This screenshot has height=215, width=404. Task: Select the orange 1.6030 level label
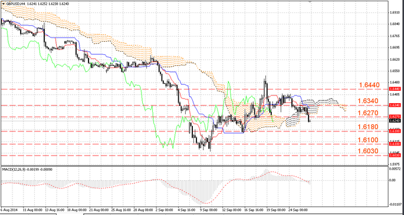pos(367,151)
